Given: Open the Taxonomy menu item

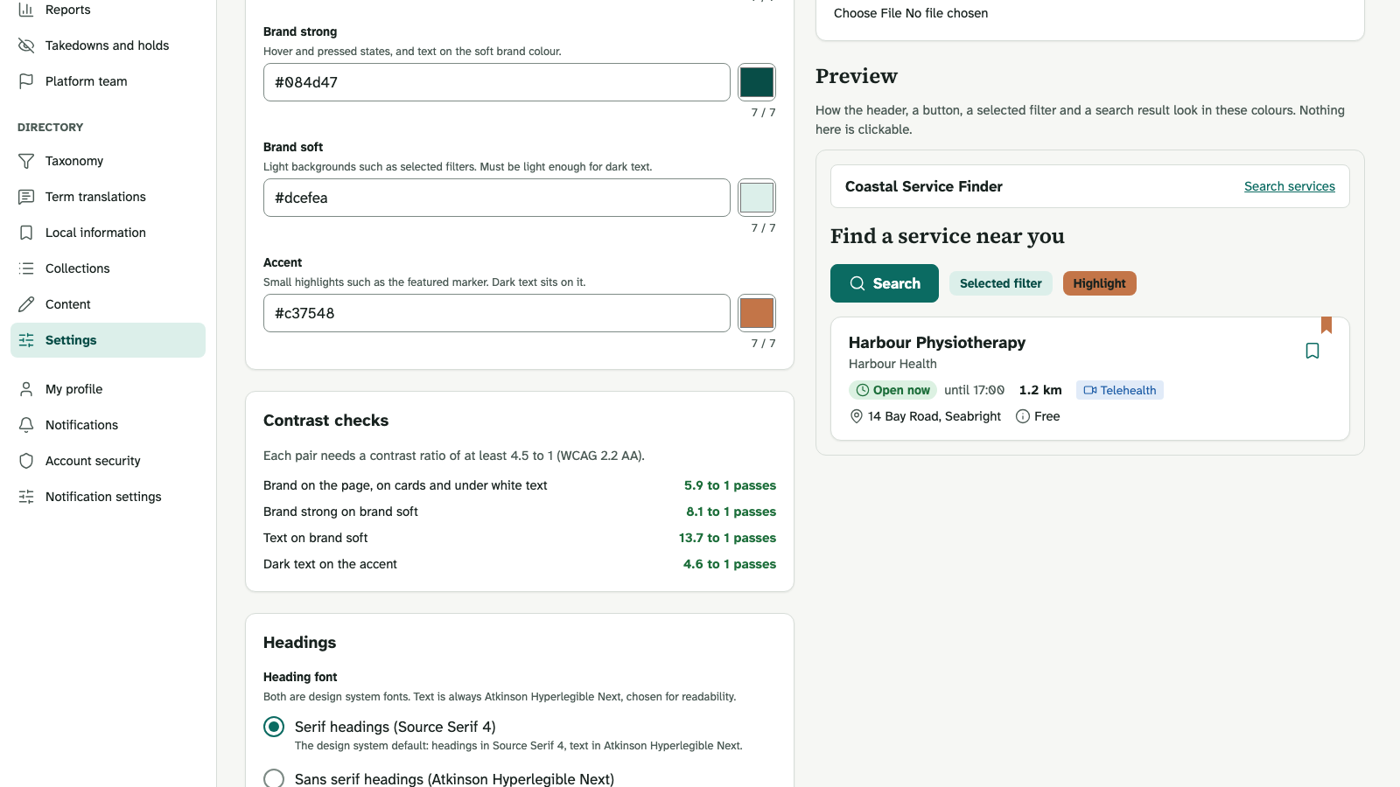Looking at the screenshot, I should point(108,161).
